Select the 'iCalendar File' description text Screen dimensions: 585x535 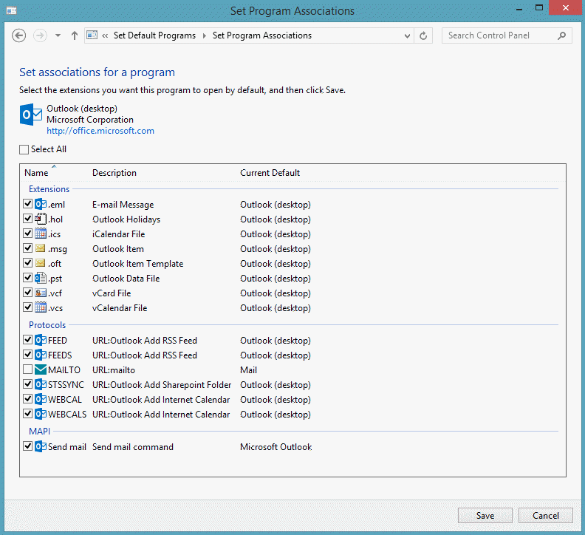(x=119, y=234)
